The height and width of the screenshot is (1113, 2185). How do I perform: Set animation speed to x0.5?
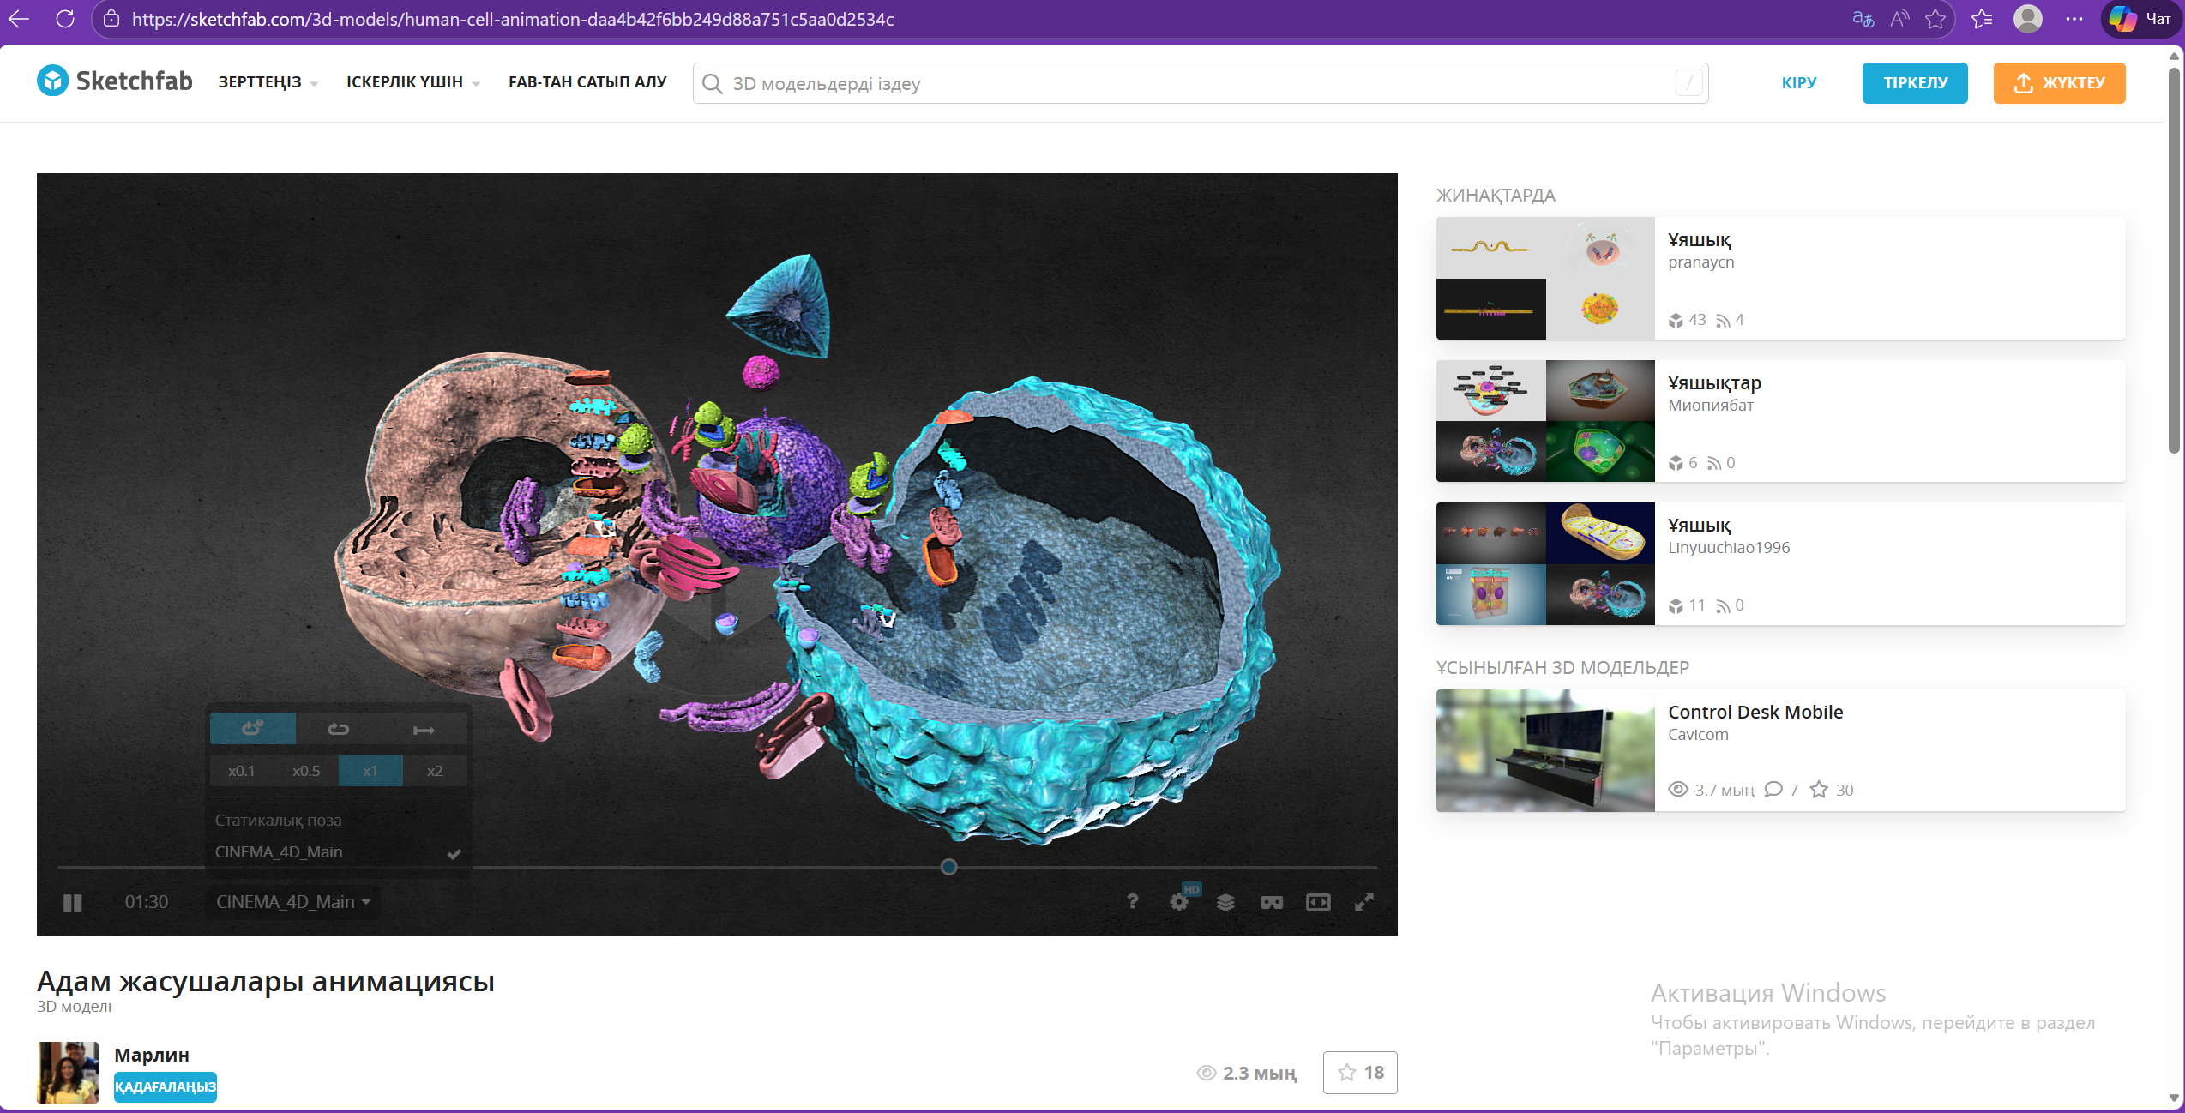(x=306, y=771)
